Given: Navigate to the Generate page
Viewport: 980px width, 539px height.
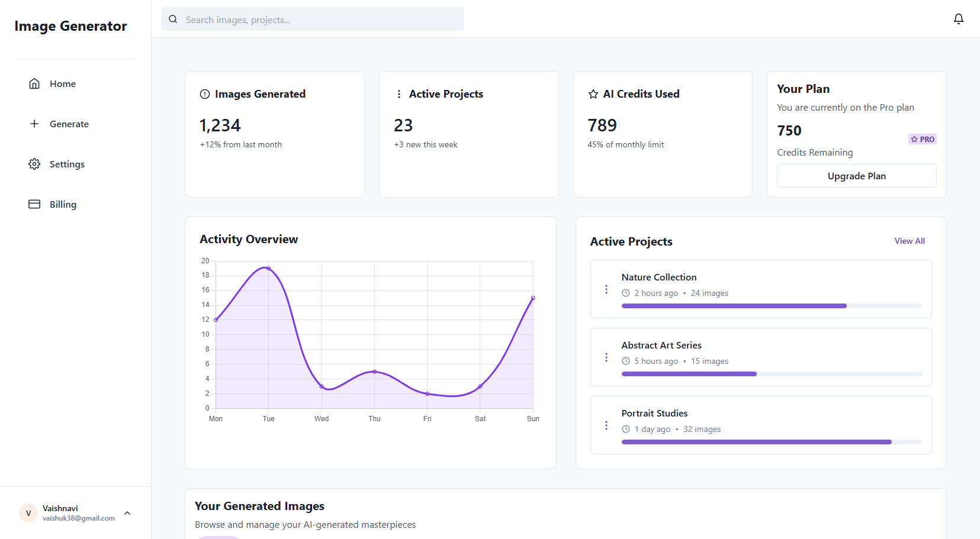Looking at the screenshot, I should [x=69, y=124].
